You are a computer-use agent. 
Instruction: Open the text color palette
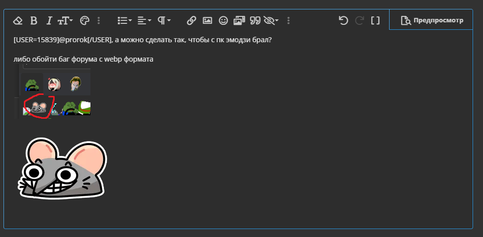tap(84, 21)
